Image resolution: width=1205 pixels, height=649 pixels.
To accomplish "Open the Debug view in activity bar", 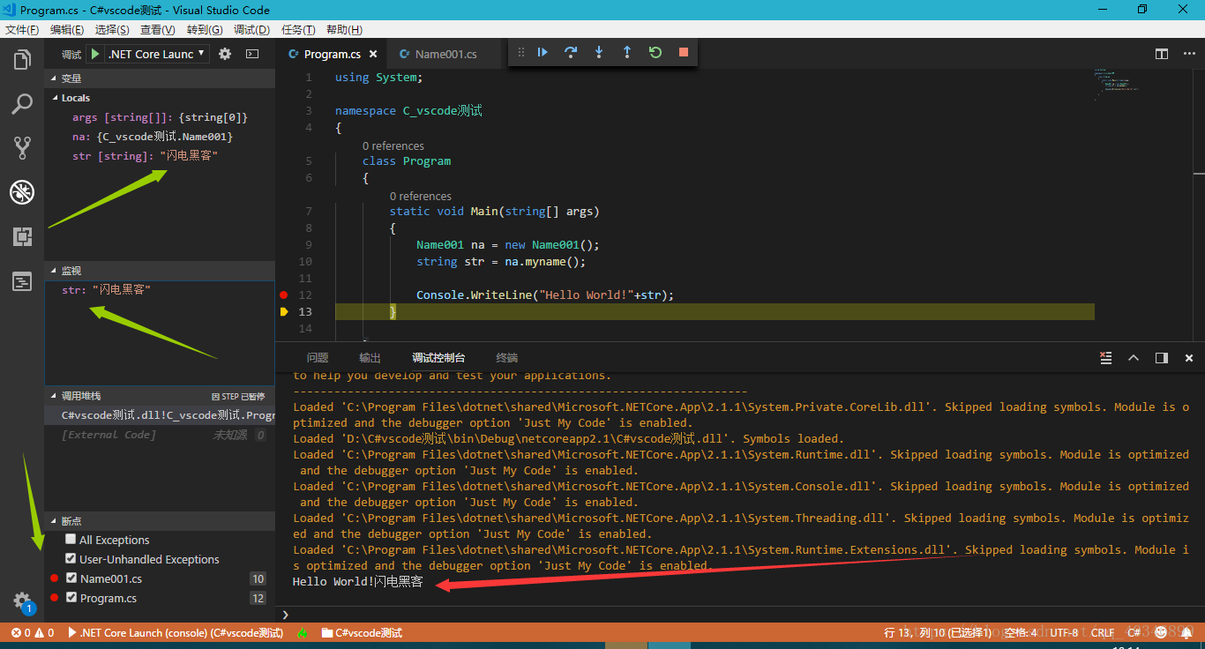I will (x=22, y=192).
